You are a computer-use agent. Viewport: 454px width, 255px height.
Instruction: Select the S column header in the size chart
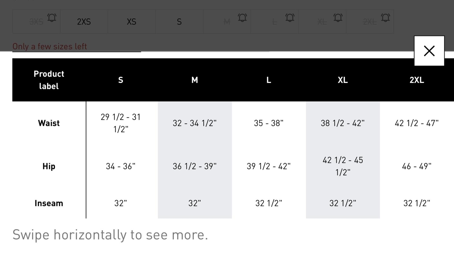[121, 80]
